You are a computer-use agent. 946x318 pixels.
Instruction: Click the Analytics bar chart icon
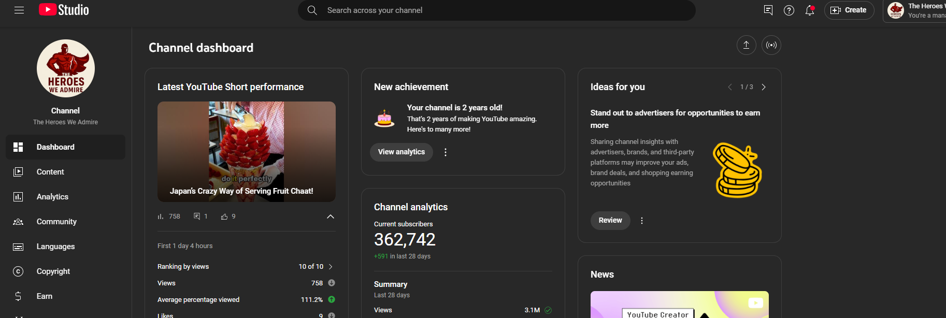18,197
